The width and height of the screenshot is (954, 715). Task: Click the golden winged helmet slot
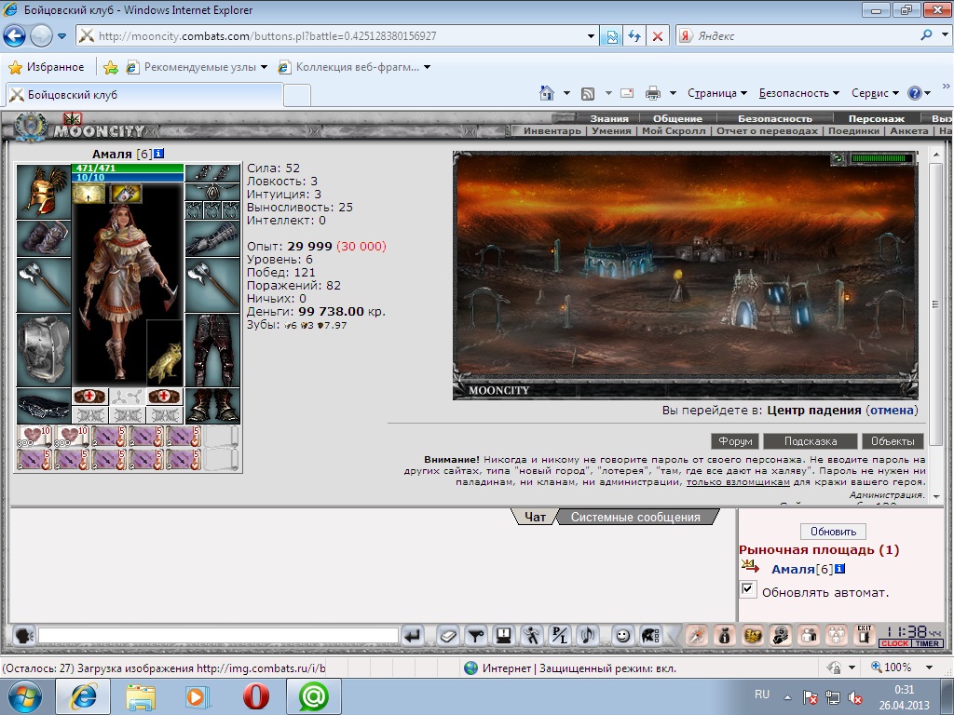pyautogui.click(x=43, y=192)
